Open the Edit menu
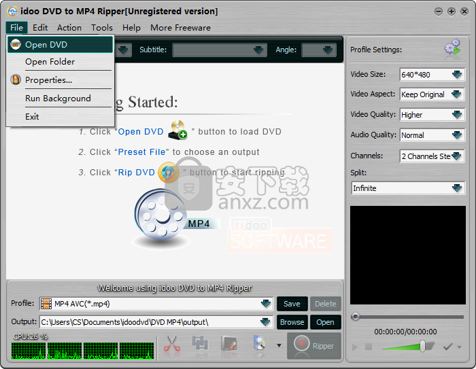This screenshot has width=476, height=369. [x=40, y=28]
